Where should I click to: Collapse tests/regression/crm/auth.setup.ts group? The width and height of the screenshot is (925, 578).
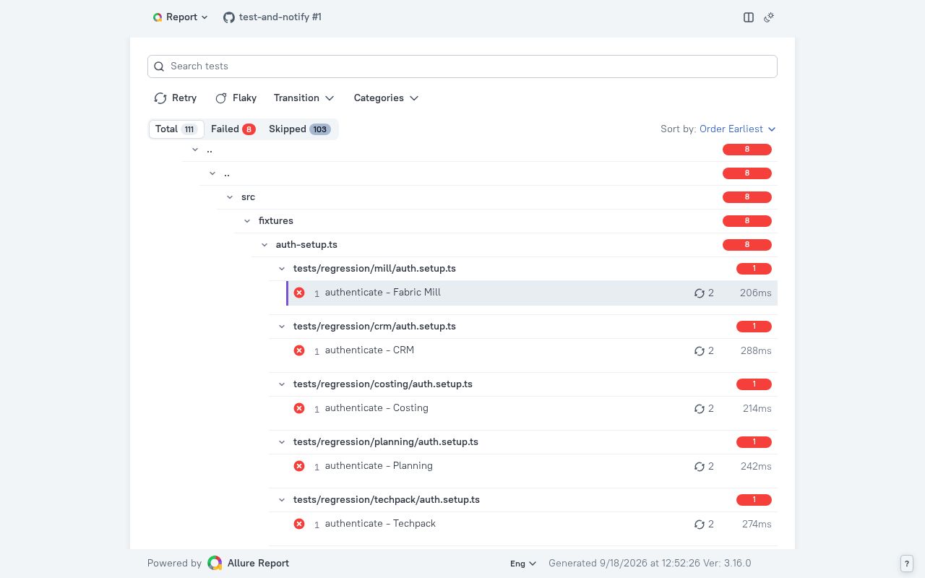(x=282, y=327)
